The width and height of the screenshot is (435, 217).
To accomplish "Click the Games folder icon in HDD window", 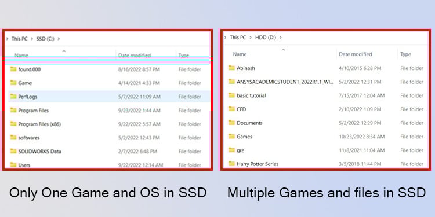I will (231, 136).
